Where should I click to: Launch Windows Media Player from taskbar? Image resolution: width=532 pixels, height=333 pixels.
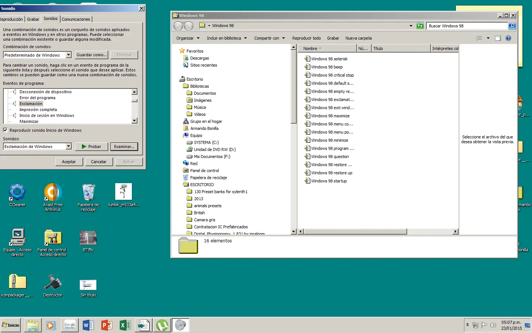51,325
